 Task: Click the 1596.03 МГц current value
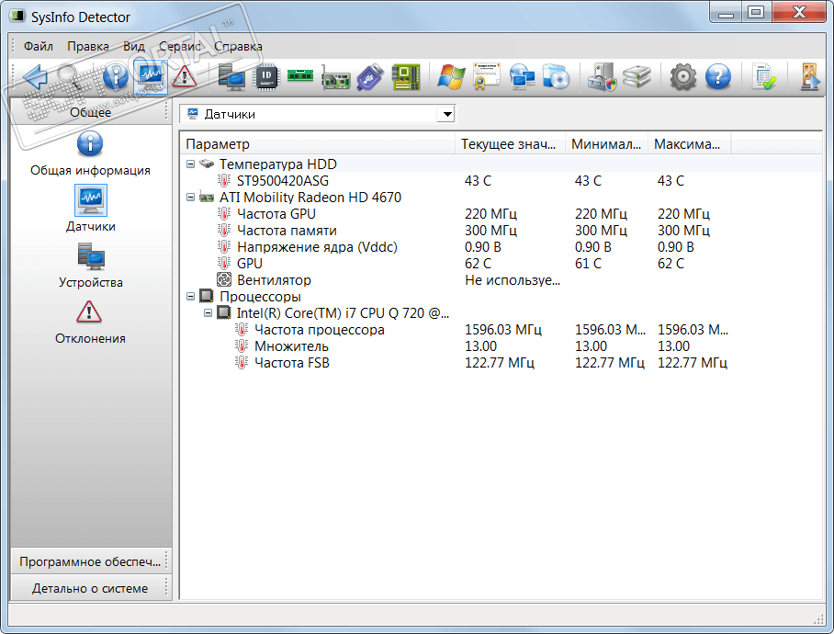[503, 329]
